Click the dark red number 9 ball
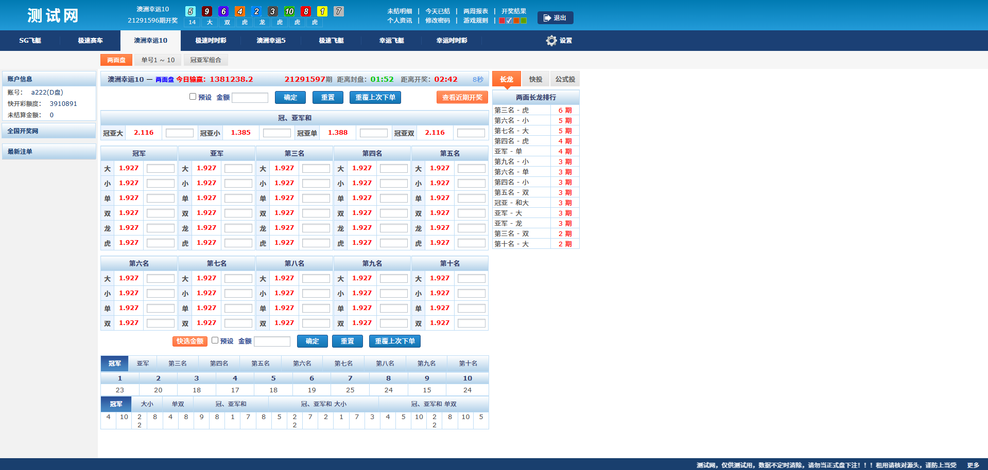Screen dimensions: 988x470 click(207, 11)
